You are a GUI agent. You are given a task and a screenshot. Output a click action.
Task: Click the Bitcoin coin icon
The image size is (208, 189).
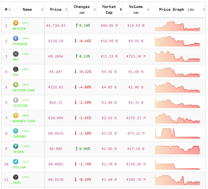(16, 23)
